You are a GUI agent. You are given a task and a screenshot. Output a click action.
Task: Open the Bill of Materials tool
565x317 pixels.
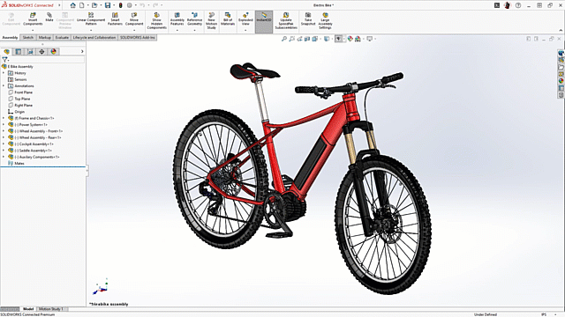(228, 19)
